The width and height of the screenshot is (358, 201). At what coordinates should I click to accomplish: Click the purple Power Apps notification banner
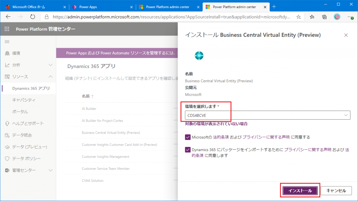117,53
